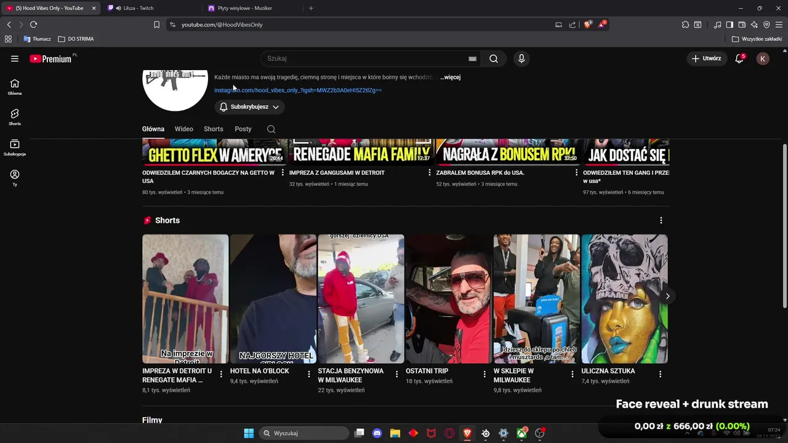Open Windows Start menu
Screen dimensions: 788x443
(x=249, y=433)
